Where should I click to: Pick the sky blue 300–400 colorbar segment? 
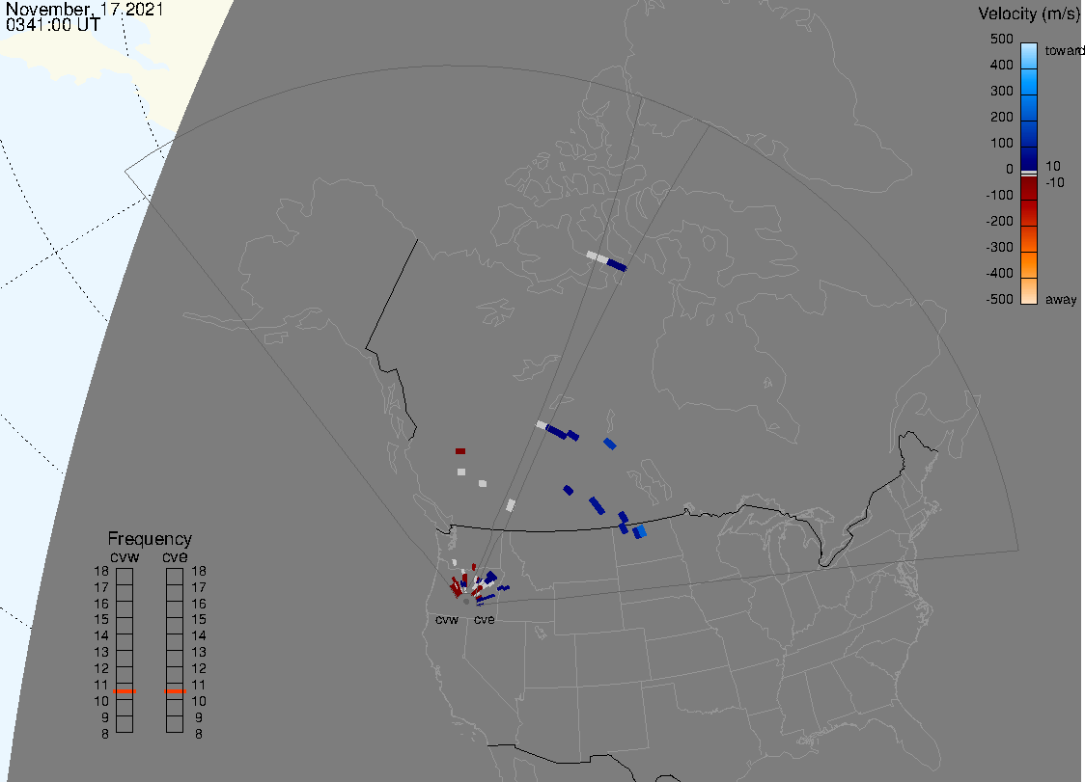pos(1029,82)
